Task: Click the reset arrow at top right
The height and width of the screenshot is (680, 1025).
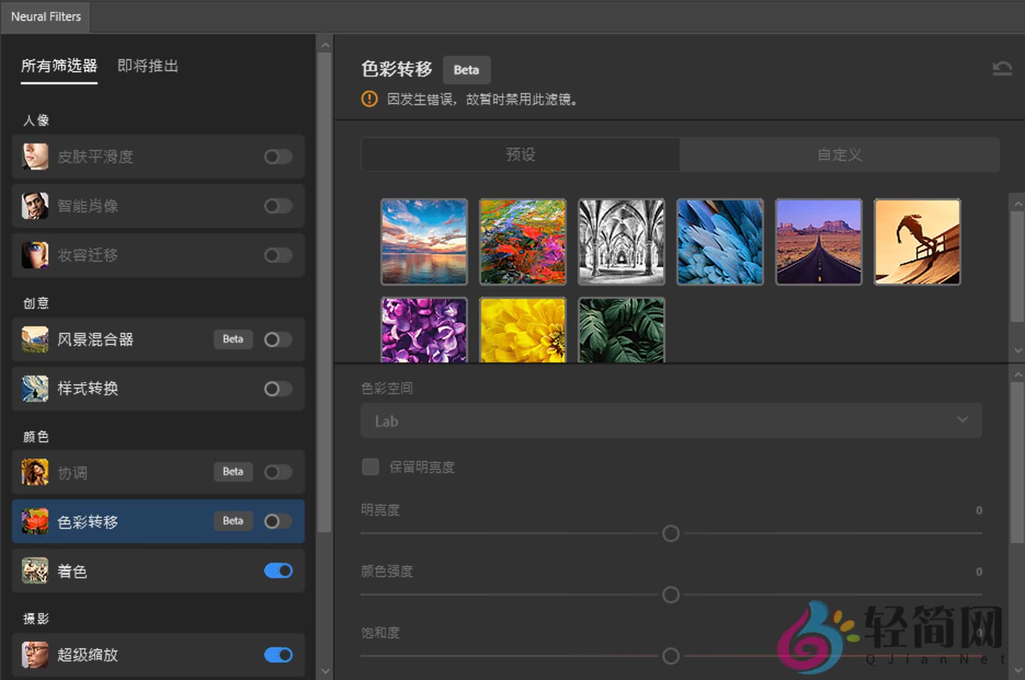Action: (1002, 67)
